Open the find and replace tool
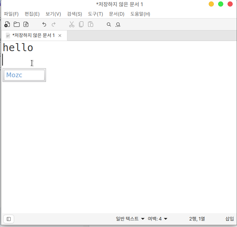Viewport: 237px width, 227px height. coord(118,25)
